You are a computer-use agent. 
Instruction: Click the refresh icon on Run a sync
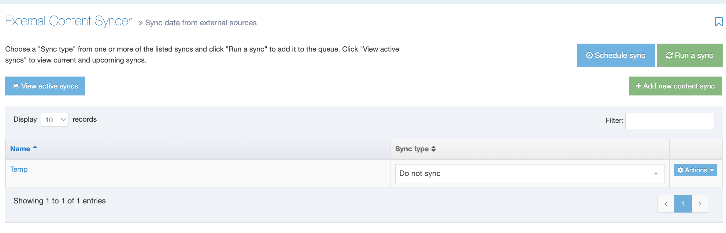pyautogui.click(x=669, y=55)
